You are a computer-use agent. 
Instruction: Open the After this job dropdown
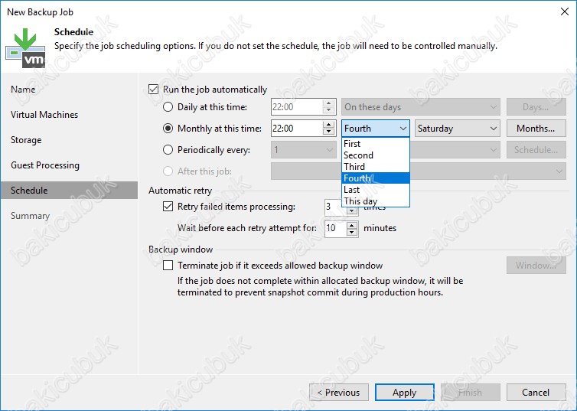click(419, 171)
